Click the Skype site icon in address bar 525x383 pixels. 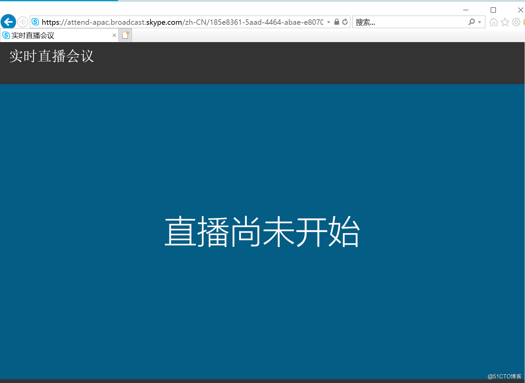(x=35, y=22)
